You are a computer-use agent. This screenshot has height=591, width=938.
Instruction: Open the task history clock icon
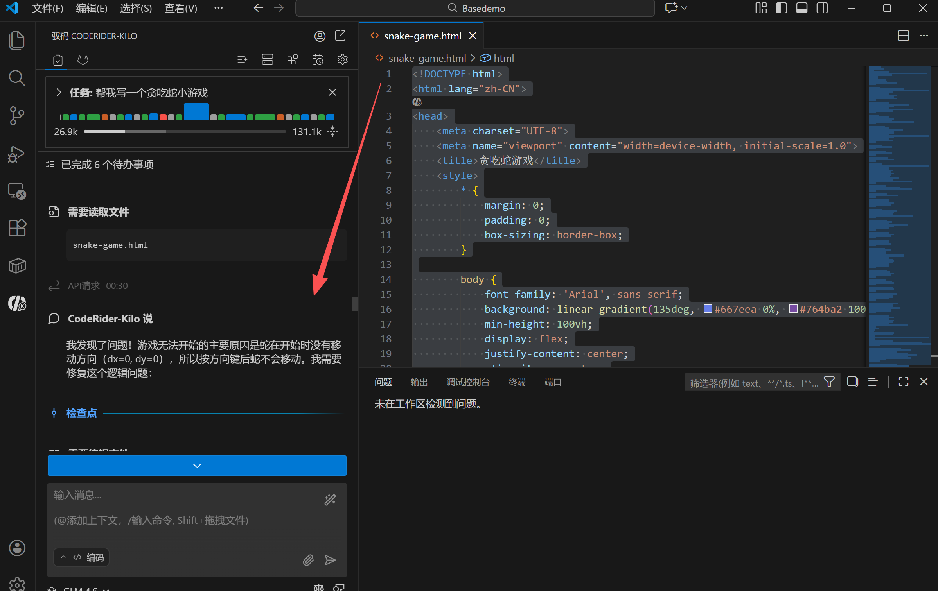(x=317, y=59)
